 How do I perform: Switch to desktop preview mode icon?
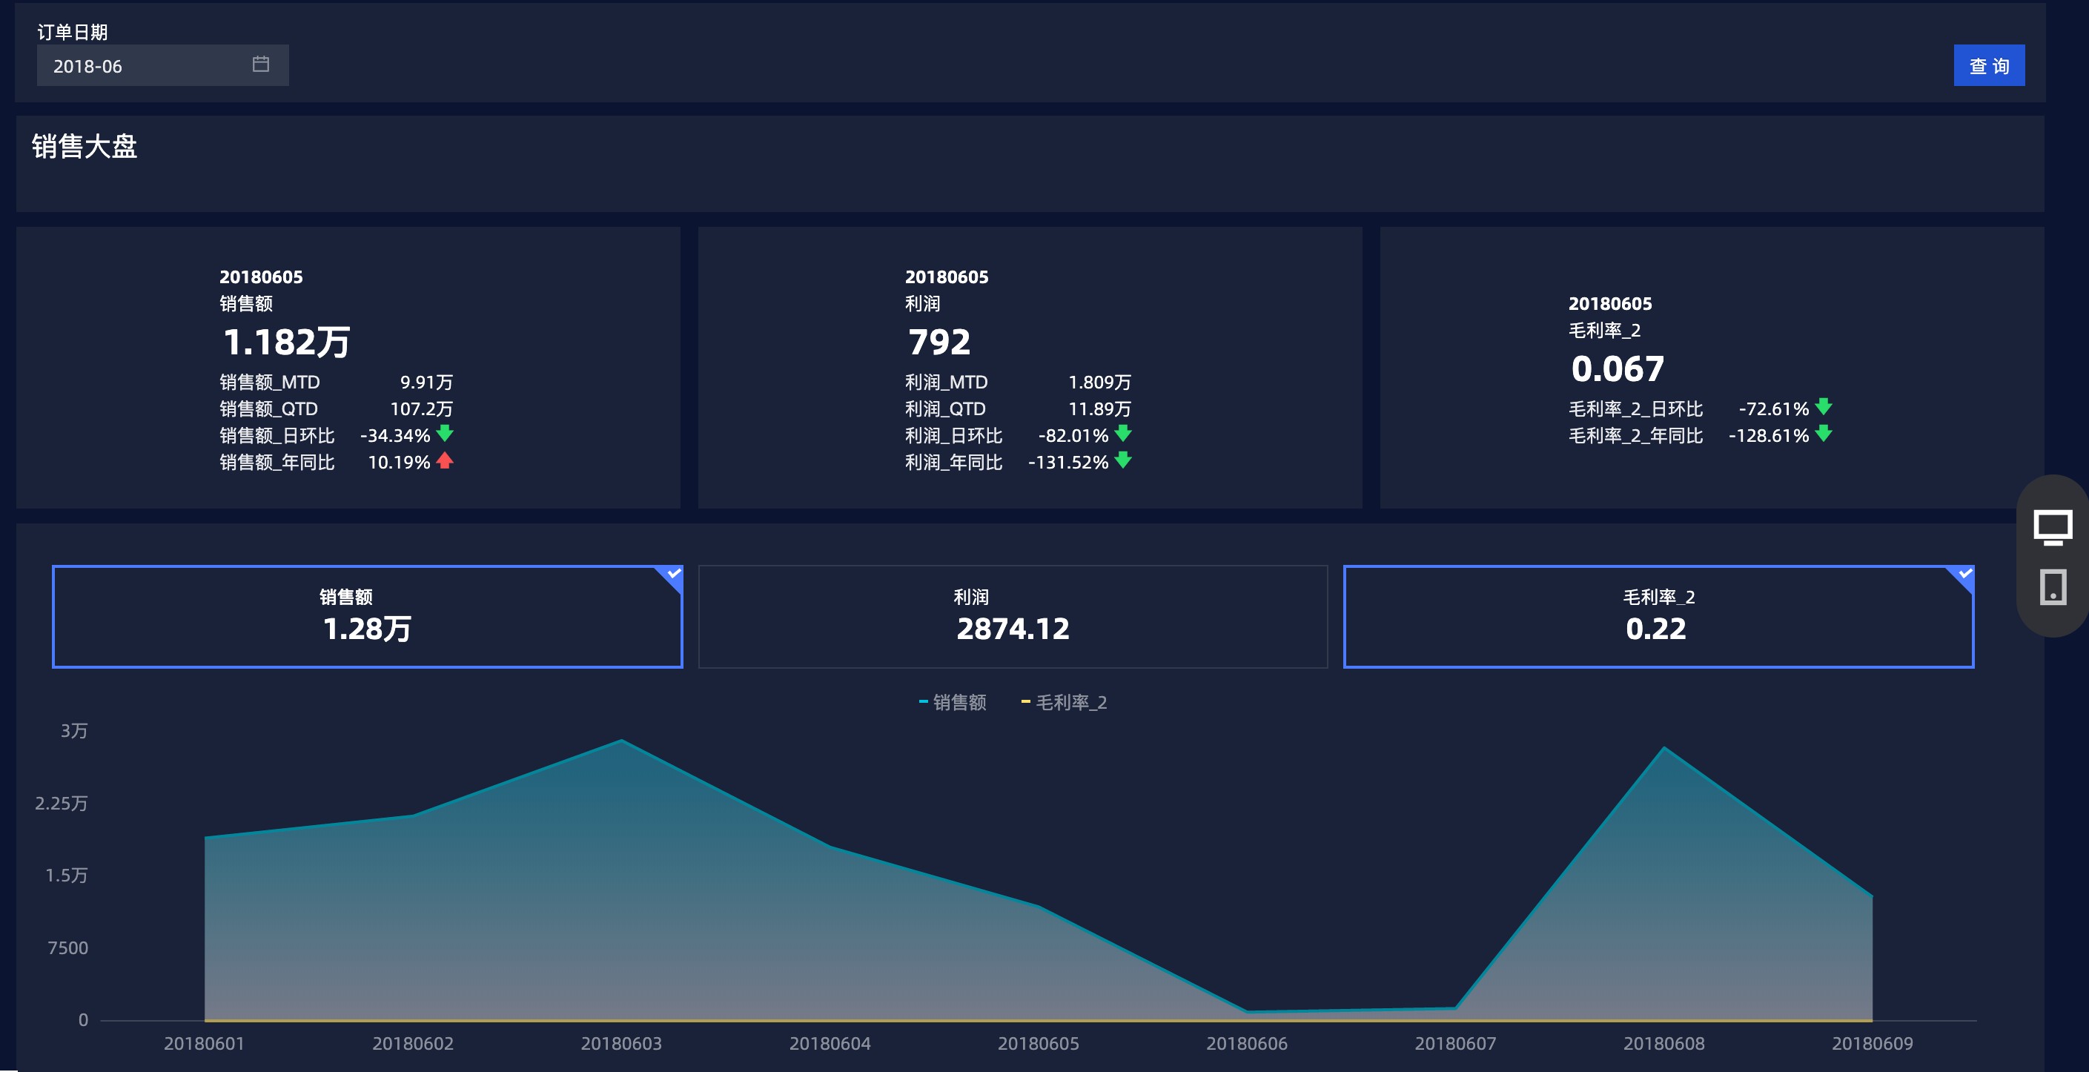[2053, 528]
